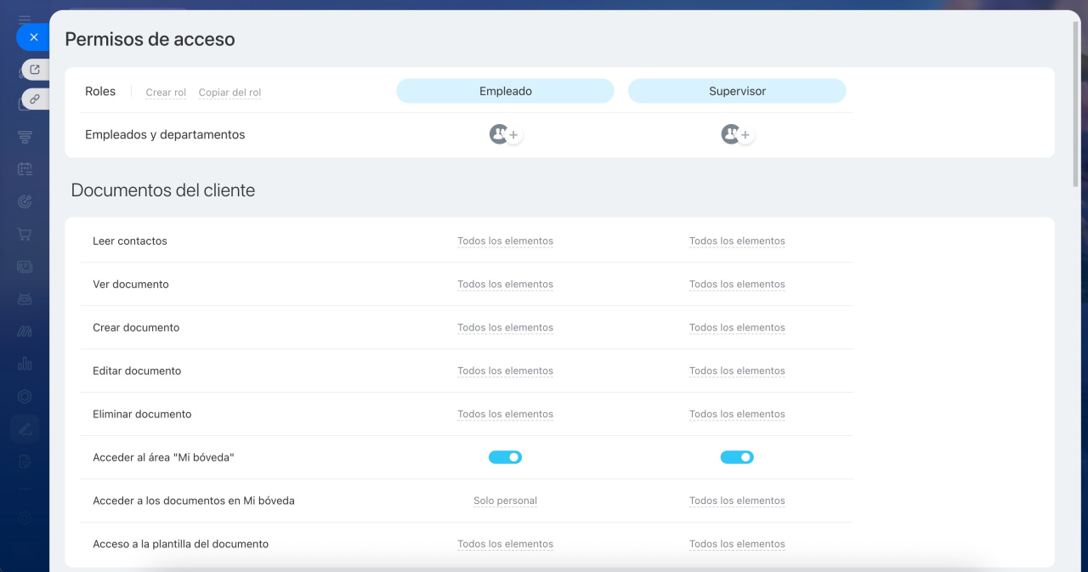Image resolution: width=1088 pixels, height=572 pixels.
Task: Add employees to Supervisor role
Action: pyautogui.click(x=745, y=135)
